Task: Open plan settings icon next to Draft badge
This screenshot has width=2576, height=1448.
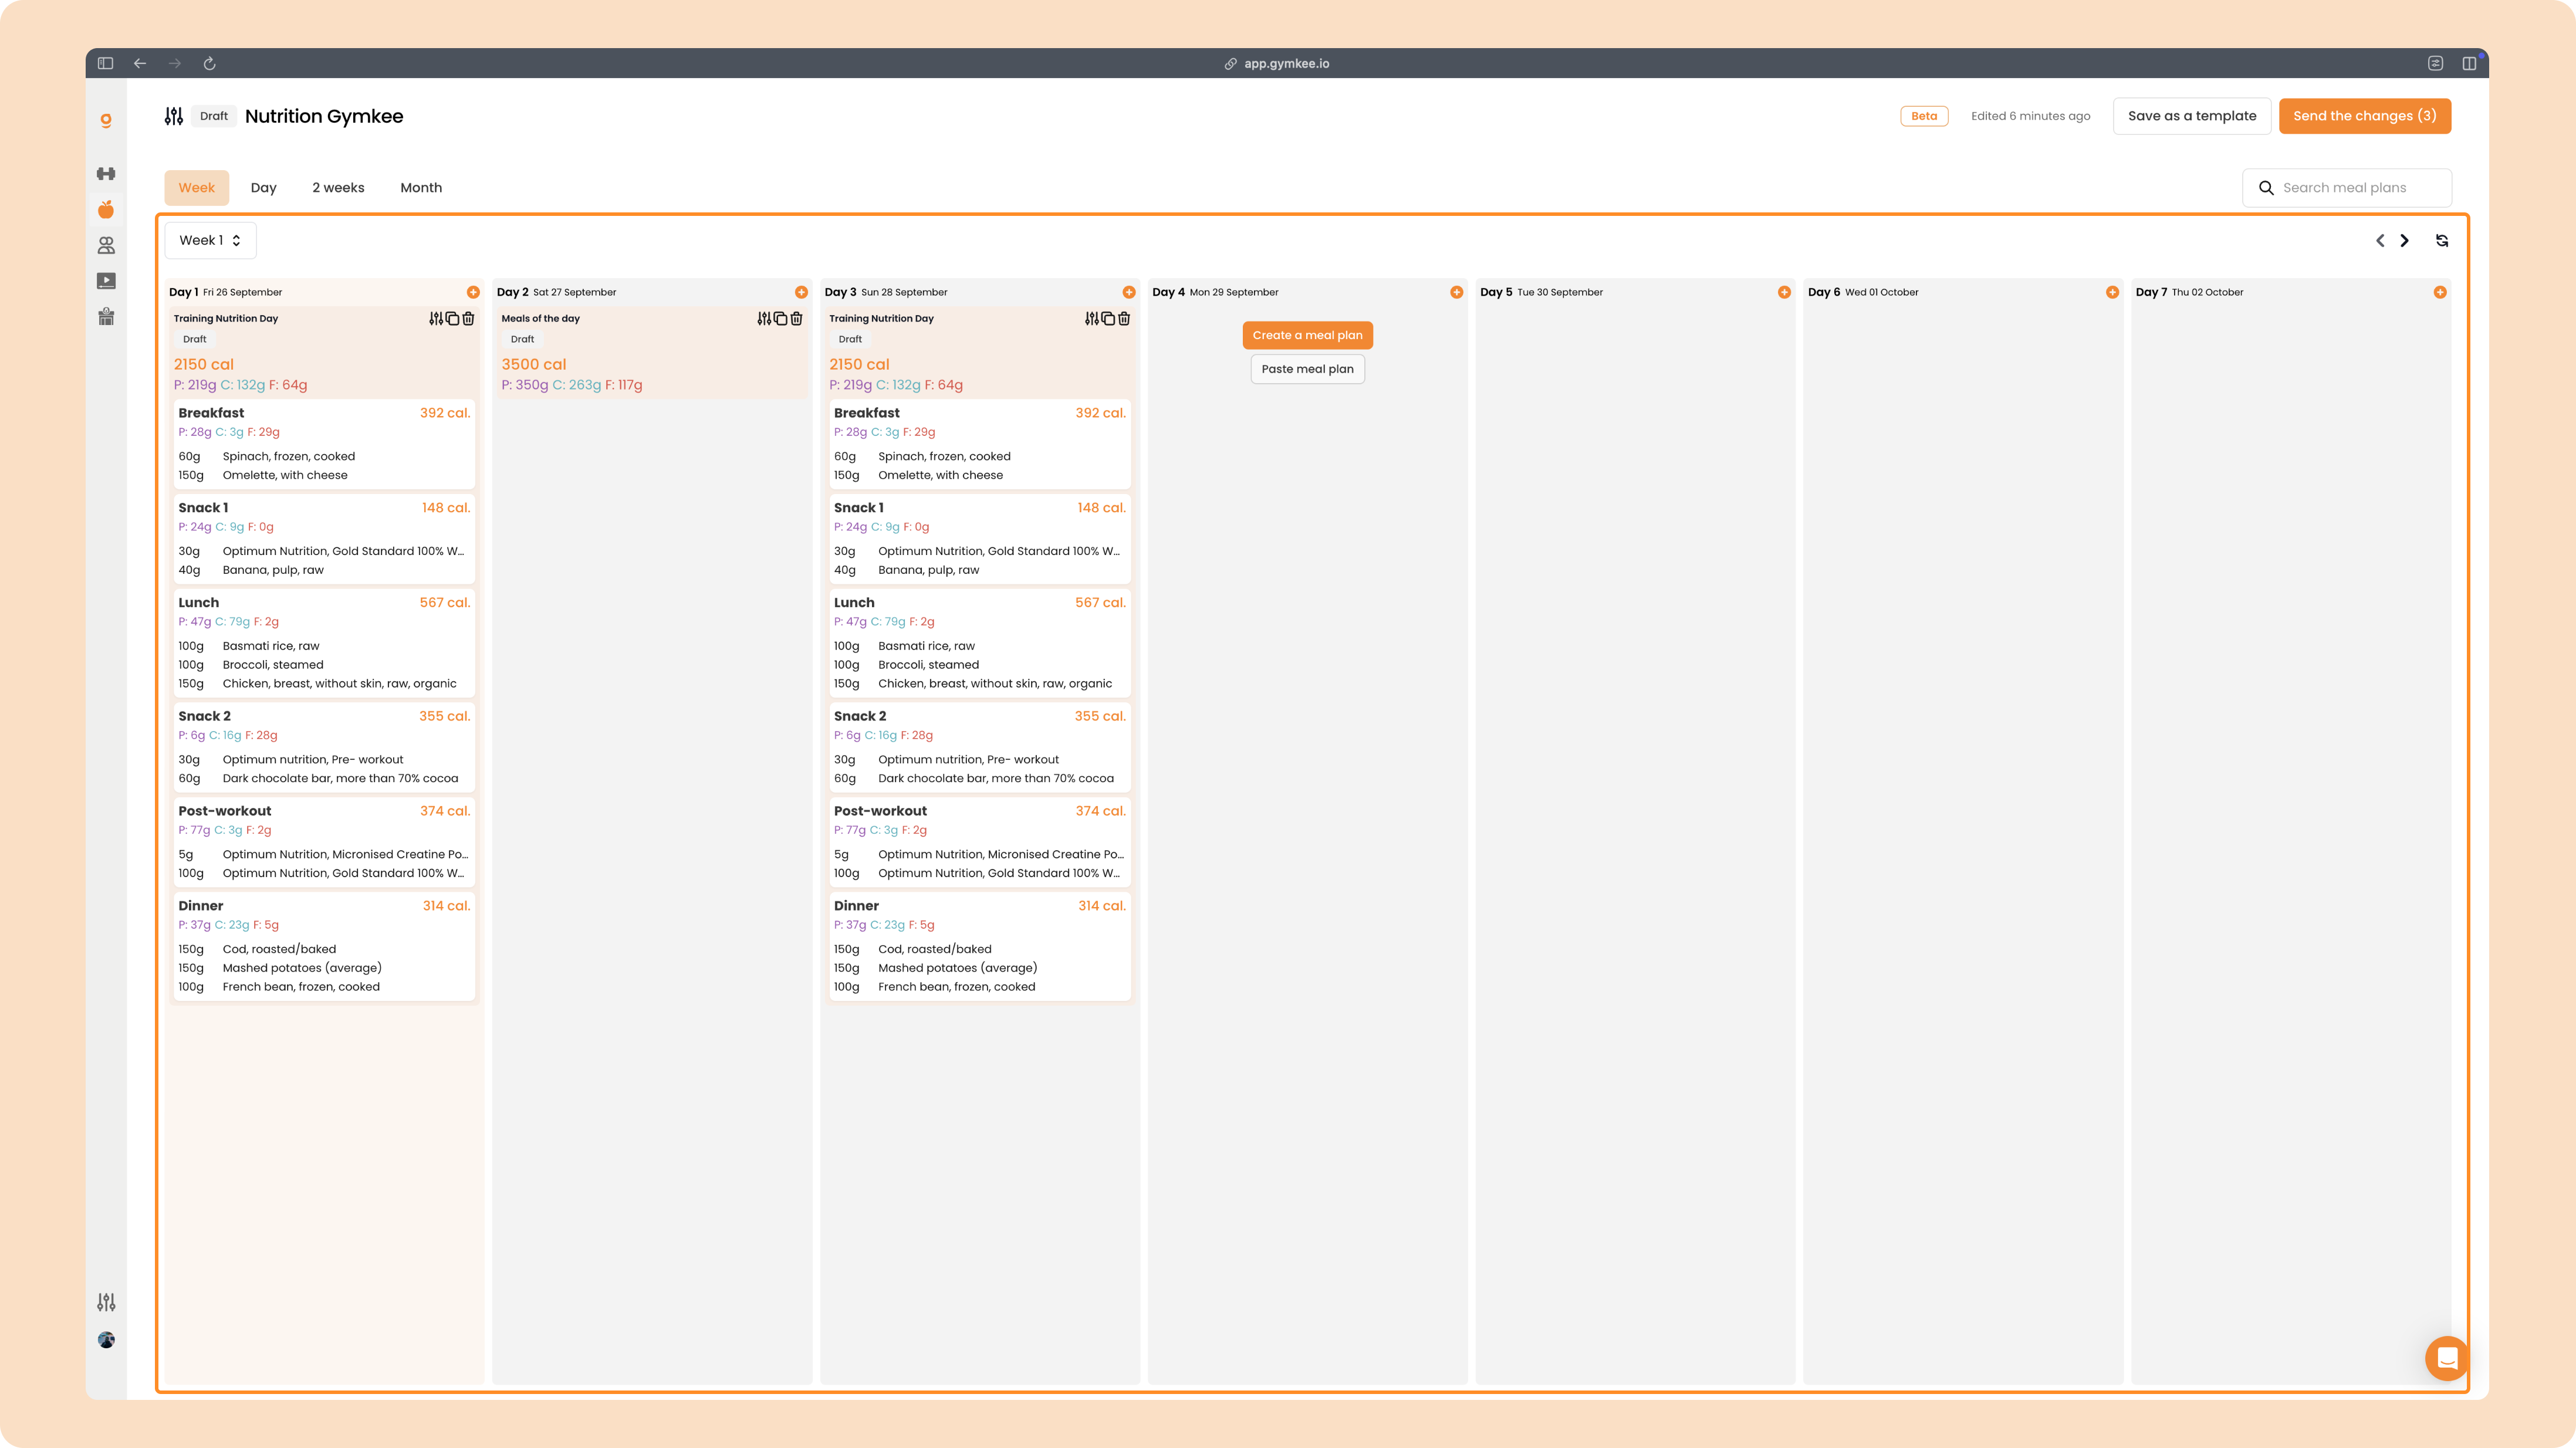Action: pyautogui.click(x=174, y=116)
